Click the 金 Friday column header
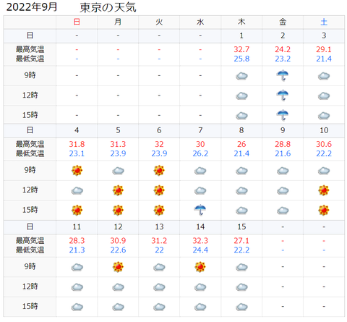Viewport: 347px width, 322px height. click(x=283, y=22)
